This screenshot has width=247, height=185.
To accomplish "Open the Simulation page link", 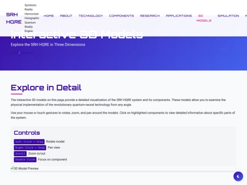I will 228,16.
